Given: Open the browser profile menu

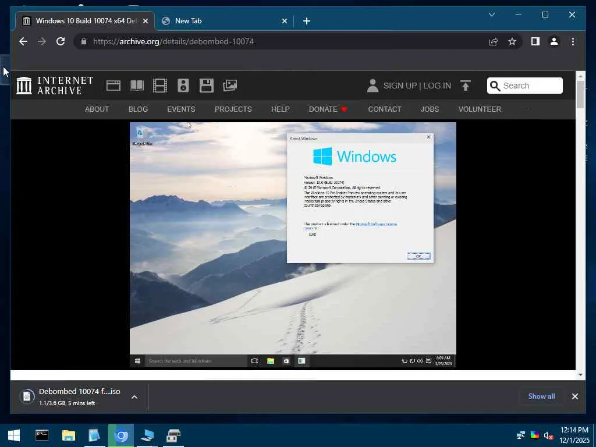Looking at the screenshot, I should pos(554,41).
